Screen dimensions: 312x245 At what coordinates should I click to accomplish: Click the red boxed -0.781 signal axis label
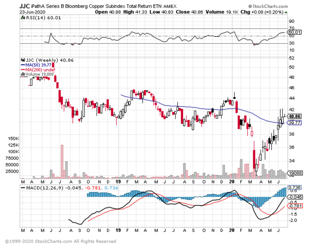point(295,206)
